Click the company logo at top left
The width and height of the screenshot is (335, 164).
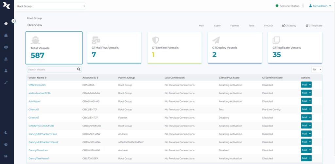pyautogui.click(x=7, y=6)
